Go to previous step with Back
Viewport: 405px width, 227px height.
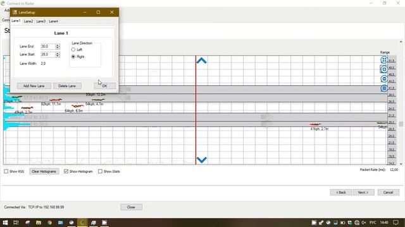pos(340,192)
